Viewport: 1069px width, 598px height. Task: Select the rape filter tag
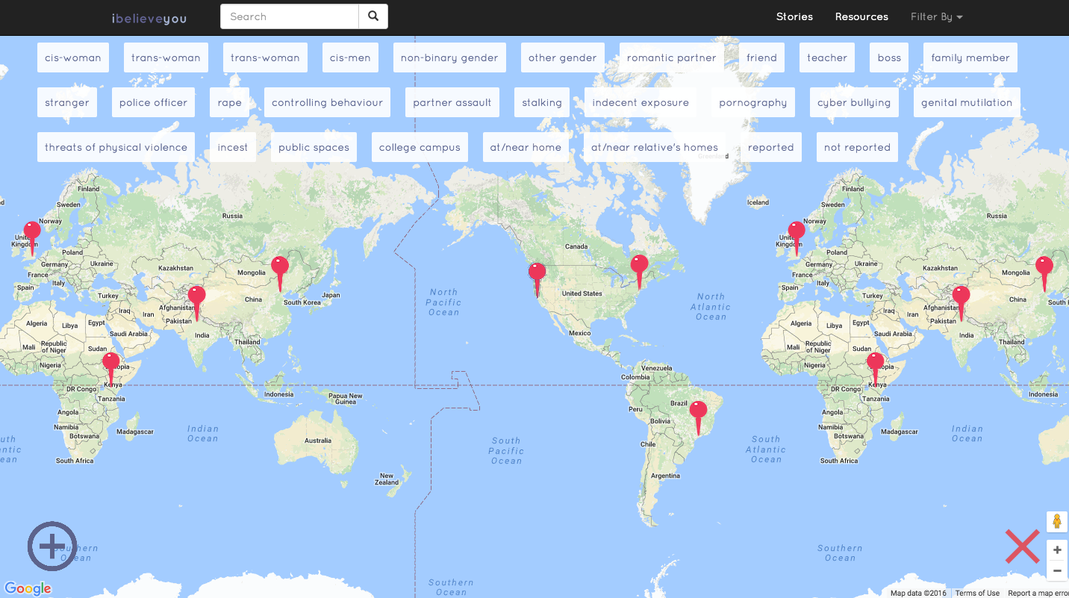[x=230, y=102]
